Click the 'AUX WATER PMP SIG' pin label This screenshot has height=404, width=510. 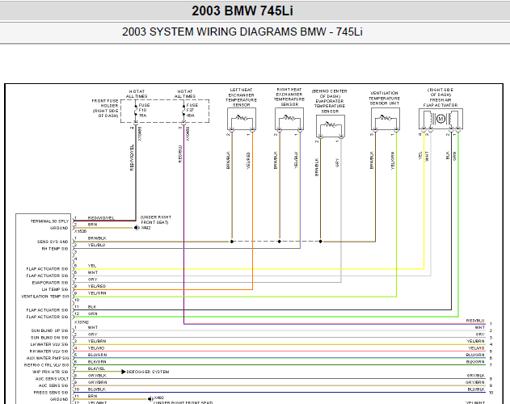(48, 358)
